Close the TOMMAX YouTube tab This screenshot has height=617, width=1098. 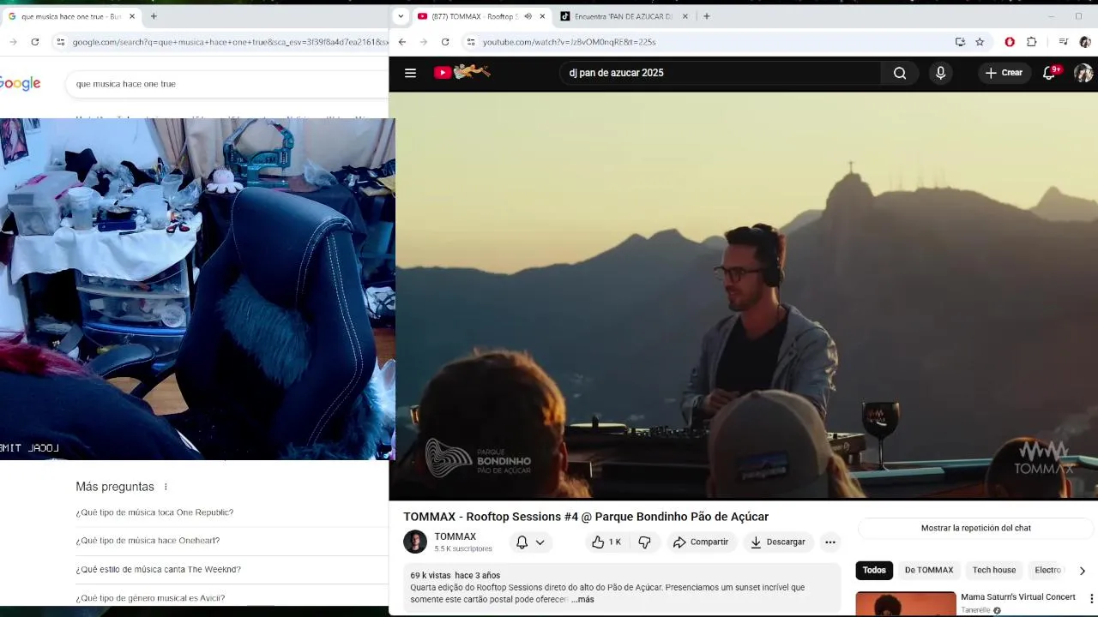pos(542,16)
